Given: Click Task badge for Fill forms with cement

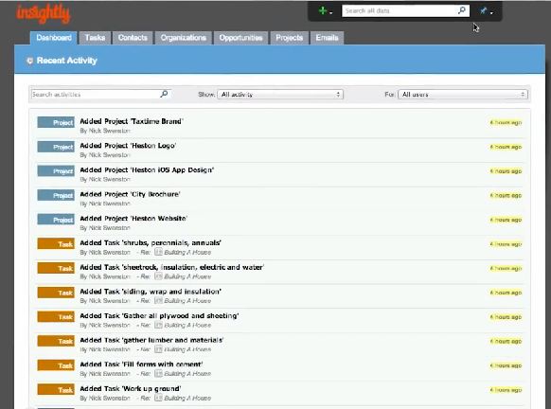Looking at the screenshot, I should (56, 365).
